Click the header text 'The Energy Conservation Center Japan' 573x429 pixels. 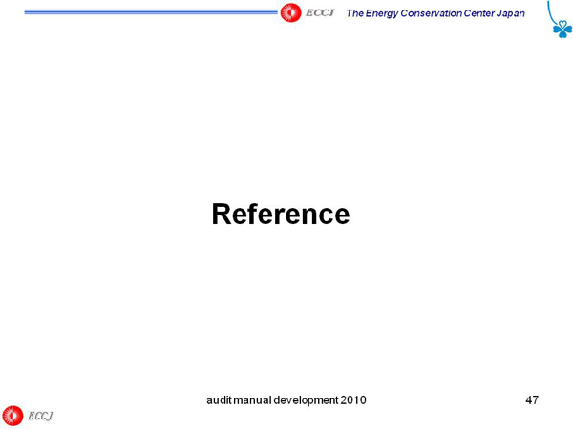[435, 13]
